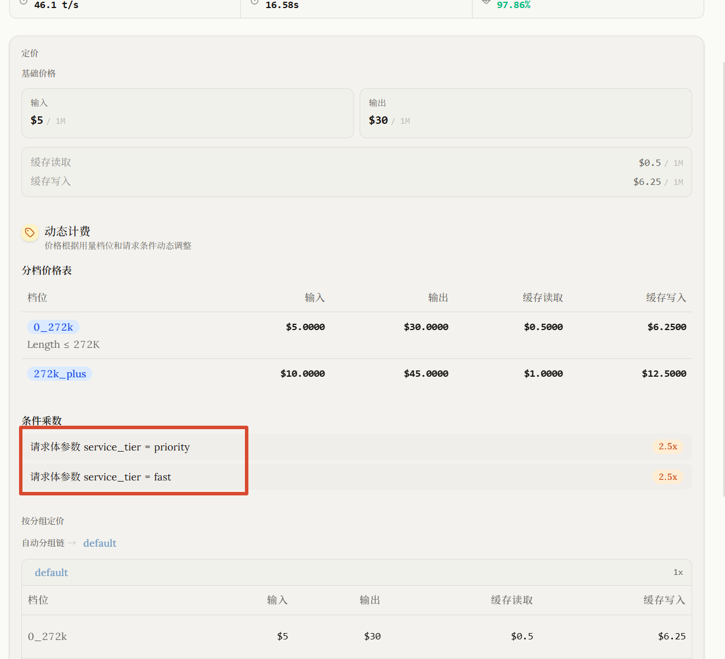The image size is (725, 659).
Task: Click the service_tier = fast condition text
Action: point(101,477)
